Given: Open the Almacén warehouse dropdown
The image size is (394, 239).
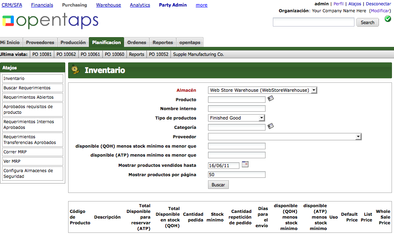Looking at the screenshot, I should 262,90.
